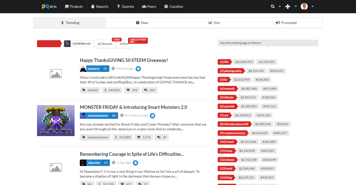
Task: Open the chbartist author badge
Action: coord(95,163)
